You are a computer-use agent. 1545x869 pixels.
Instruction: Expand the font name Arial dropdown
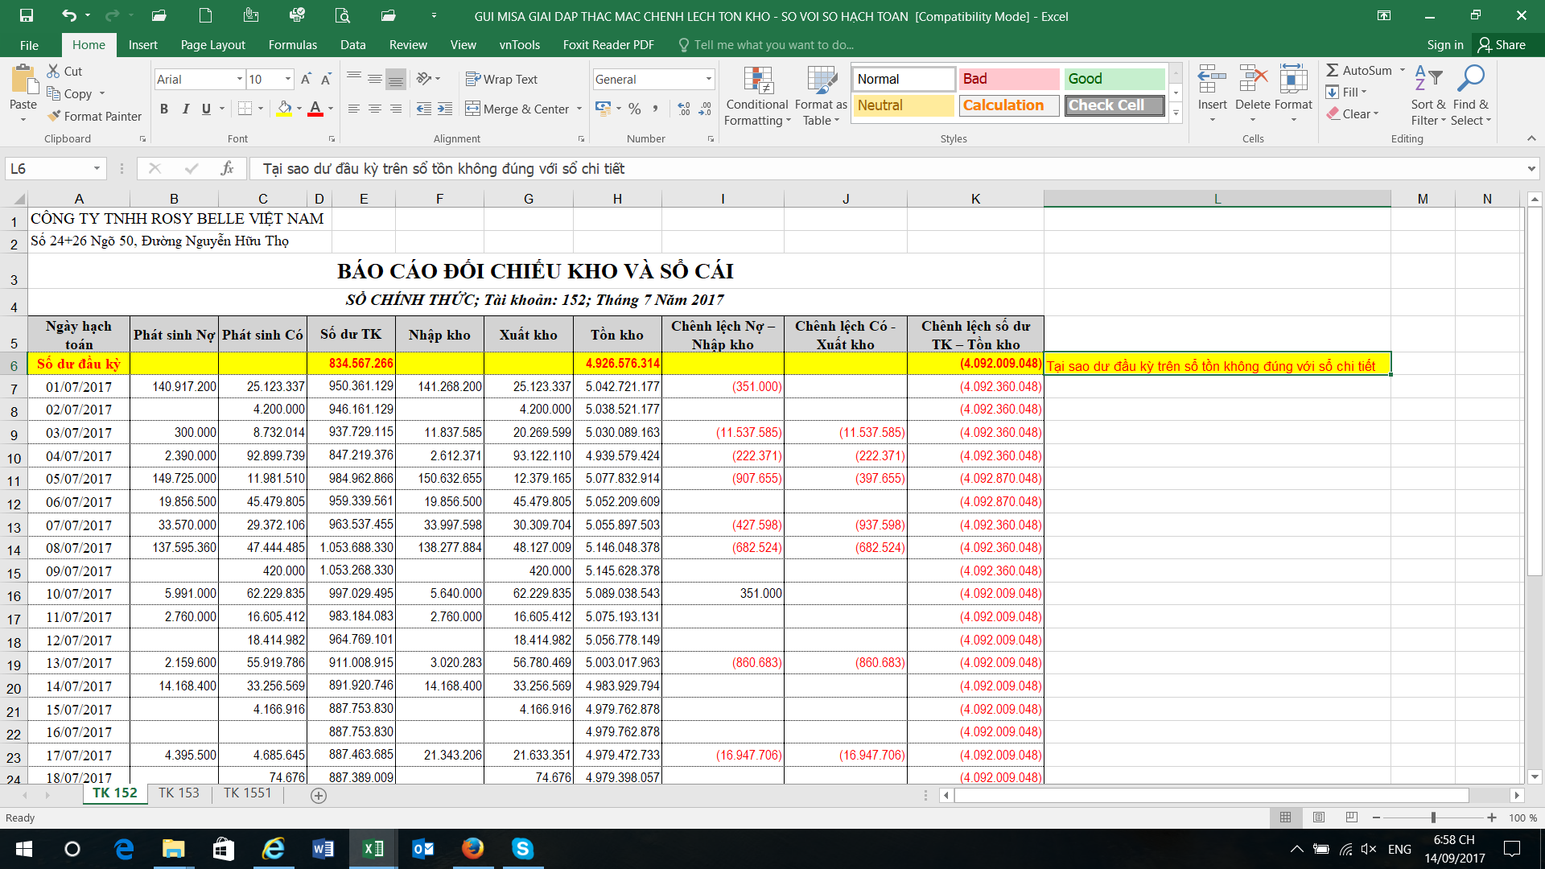click(x=240, y=79)
